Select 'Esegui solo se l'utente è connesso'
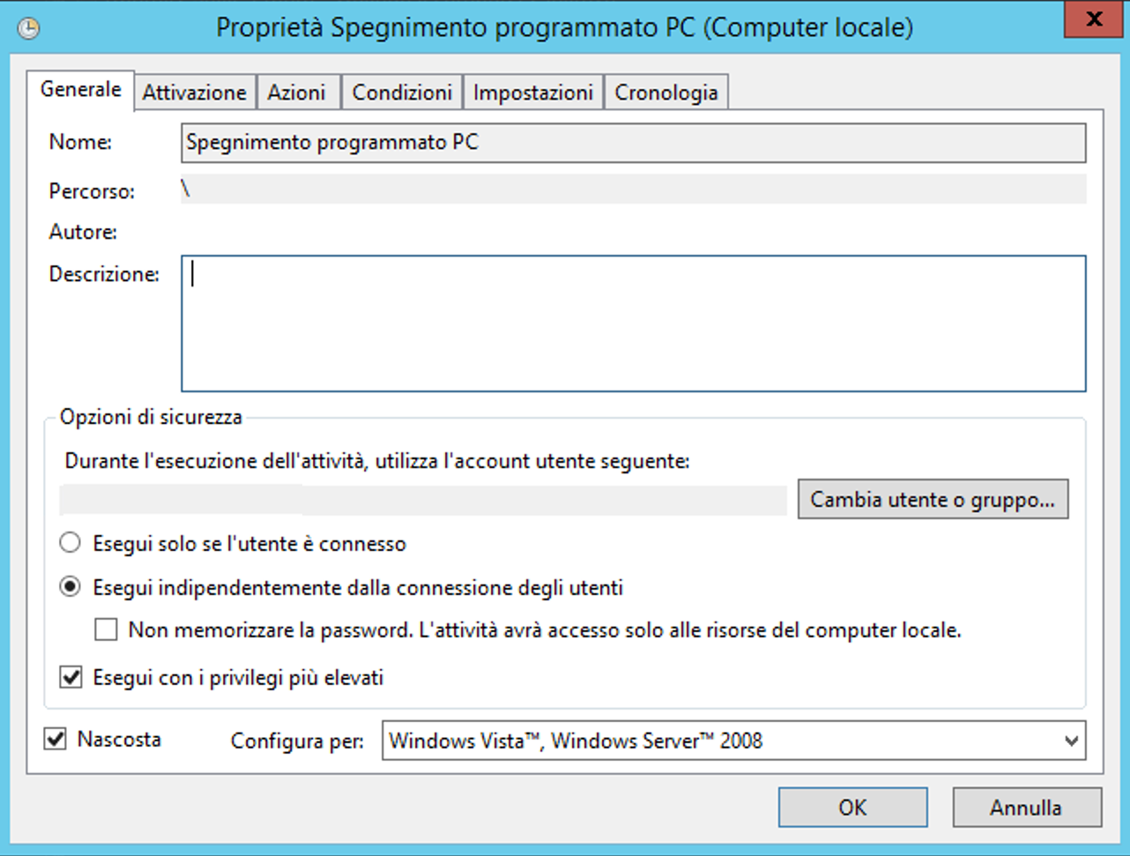 click(x=71, y=543)
